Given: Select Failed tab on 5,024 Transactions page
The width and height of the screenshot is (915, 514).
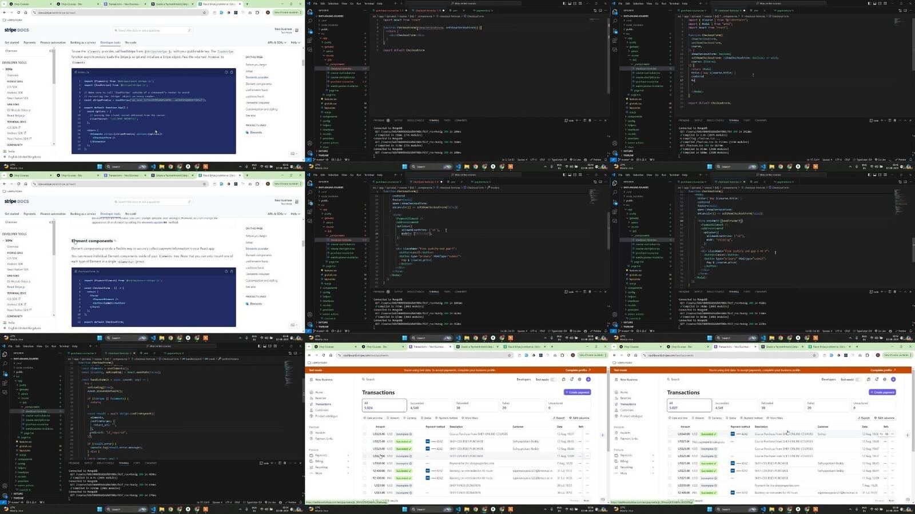Looking at the screenshot, I should pyautogui.click(x=522, y=405).
